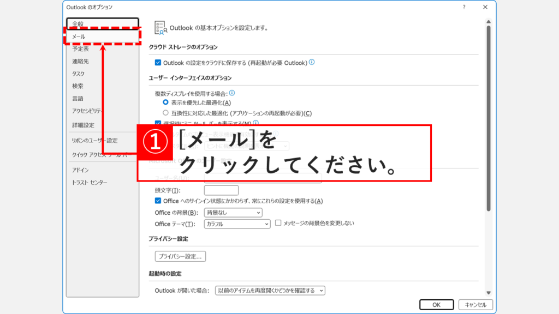Image resolution: width=559 pixels, height=314 pixels.
Task: Enable メッセージの背景色を変更しない
Action: pos(277,224)
